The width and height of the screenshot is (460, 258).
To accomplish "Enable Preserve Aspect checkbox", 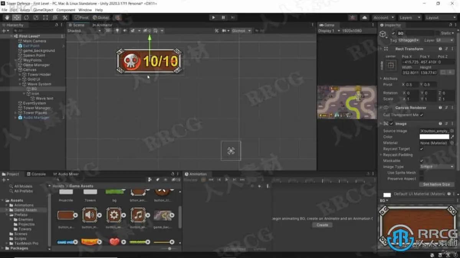I will click(422, 178).
